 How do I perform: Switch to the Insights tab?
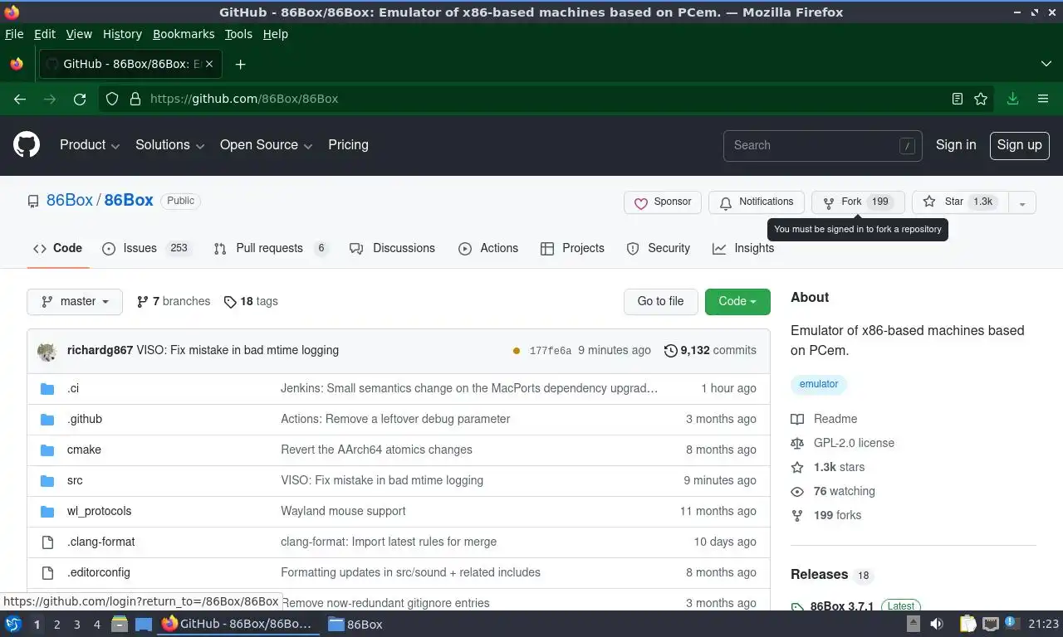[743, 248]
